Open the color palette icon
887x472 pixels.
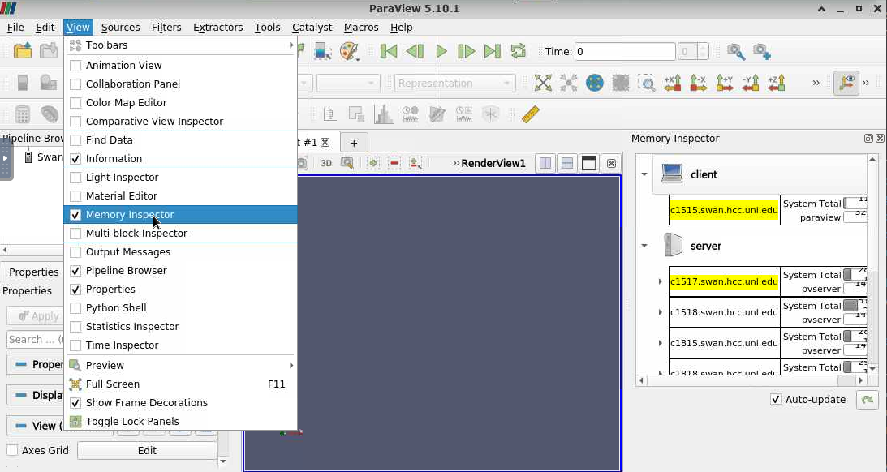point(350,51)
